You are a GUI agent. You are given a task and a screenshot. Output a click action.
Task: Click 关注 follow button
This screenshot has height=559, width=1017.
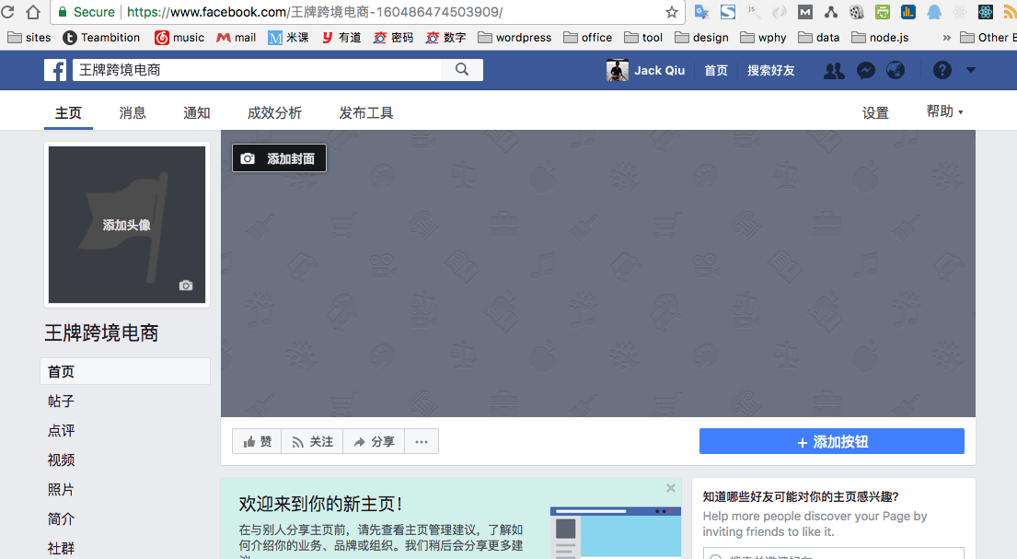(x=312, y=441)
